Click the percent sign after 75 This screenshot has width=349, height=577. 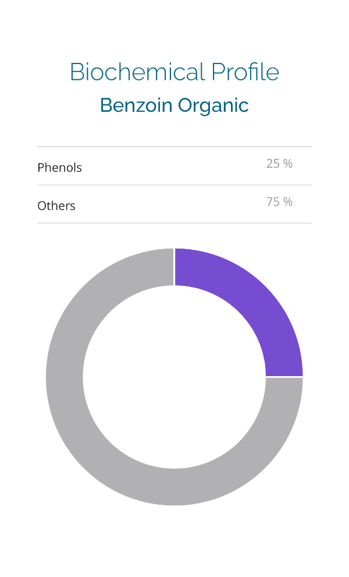288,202
